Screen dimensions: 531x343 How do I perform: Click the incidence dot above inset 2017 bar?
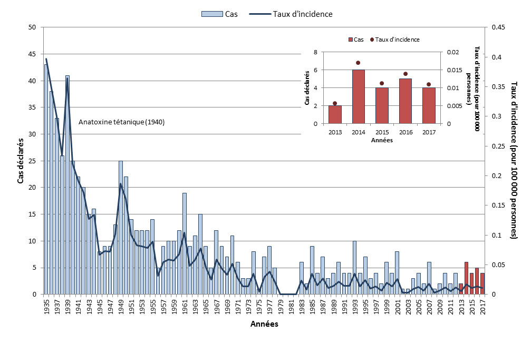click(429, 84)
